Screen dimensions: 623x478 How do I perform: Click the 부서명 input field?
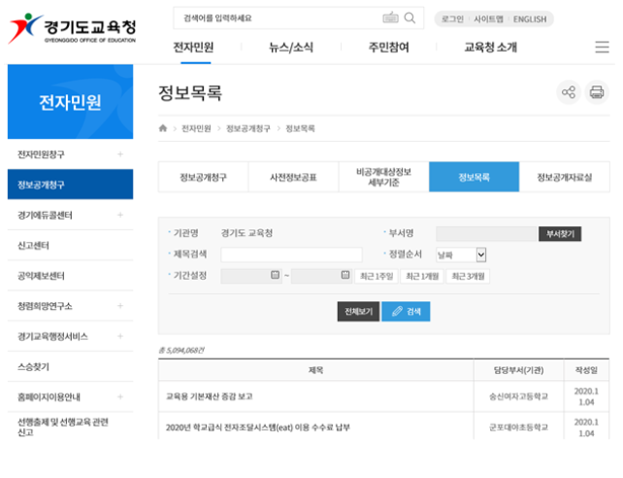click(486, 234)
